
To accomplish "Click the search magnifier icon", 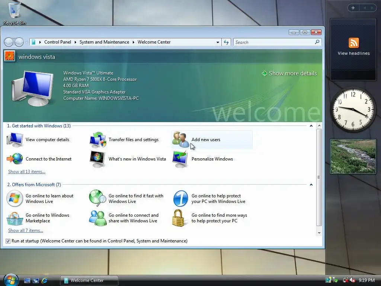I will pos(317,42).
